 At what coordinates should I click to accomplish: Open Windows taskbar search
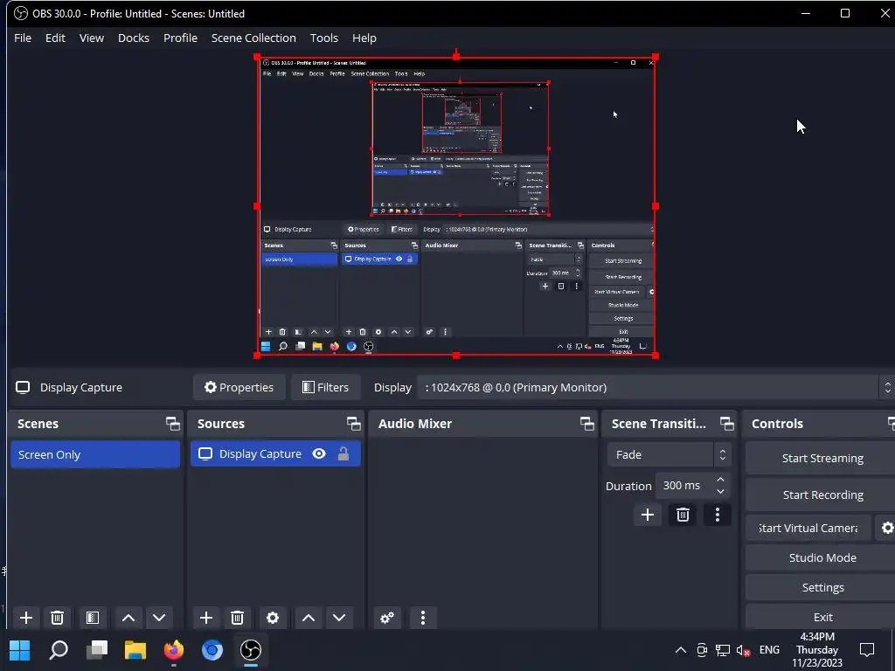59,650
